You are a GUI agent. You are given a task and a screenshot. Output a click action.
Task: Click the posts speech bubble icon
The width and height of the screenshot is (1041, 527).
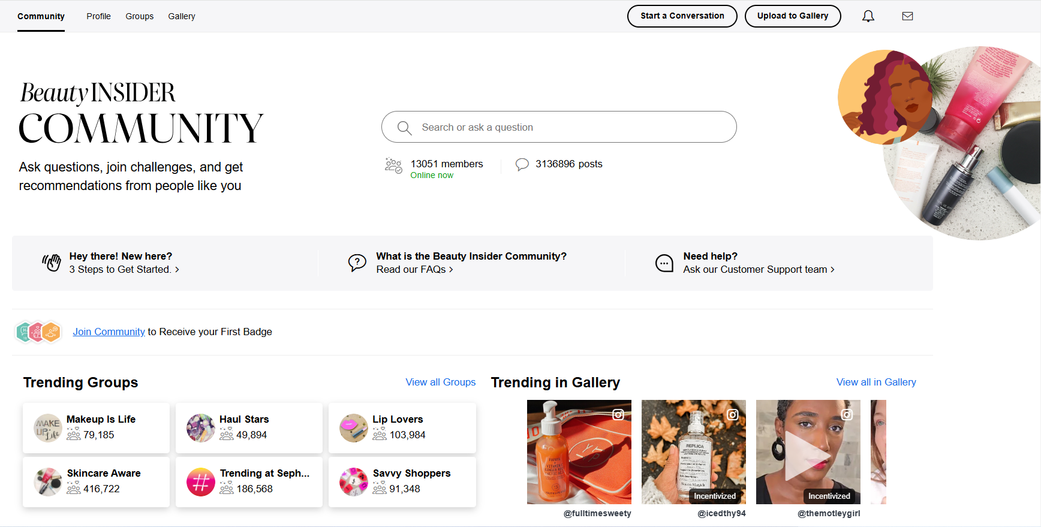[x=522, y=164]
